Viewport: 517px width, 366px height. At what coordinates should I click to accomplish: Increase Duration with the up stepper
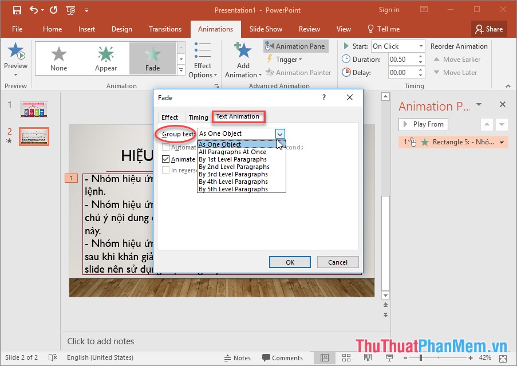(x=420, y=56)
